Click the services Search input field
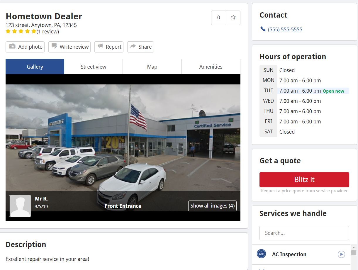 304,233
